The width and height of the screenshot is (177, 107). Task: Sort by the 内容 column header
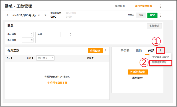[30, 58]
